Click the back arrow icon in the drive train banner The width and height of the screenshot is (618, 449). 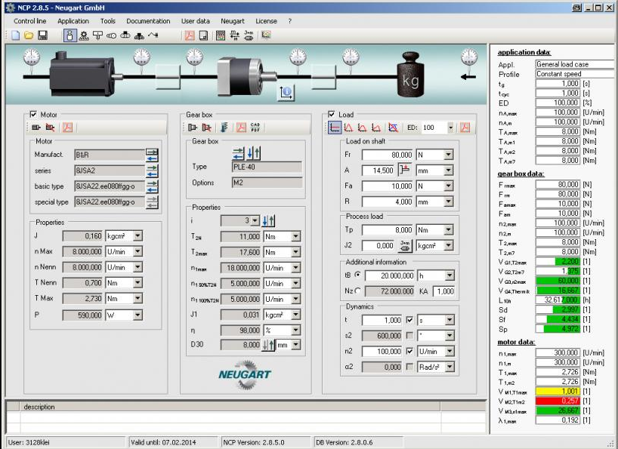click(468, 77)
